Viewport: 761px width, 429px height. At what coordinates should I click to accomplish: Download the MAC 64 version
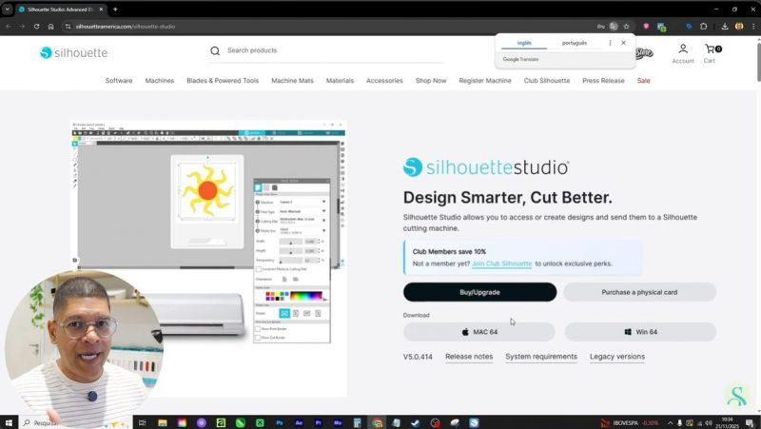pyautogui.click(x=479, y=332)
